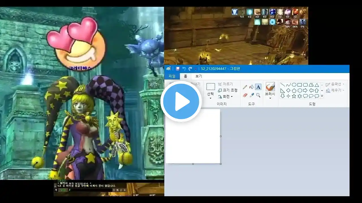
Task: Switch to the 보기 (View) ribbon tab
Action: 199,76
